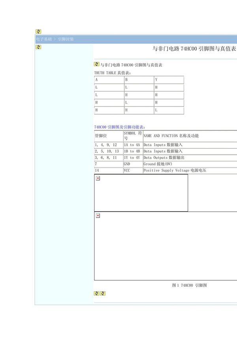Select the Ground 接地(0V) cell
Screen dimensions: 237x337
coord(190,164)
